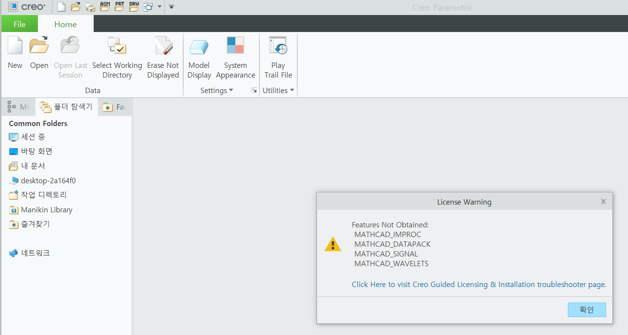Click Play Trail File button
Viewport: 628px width, 335px height.
(x=278, y=57)
